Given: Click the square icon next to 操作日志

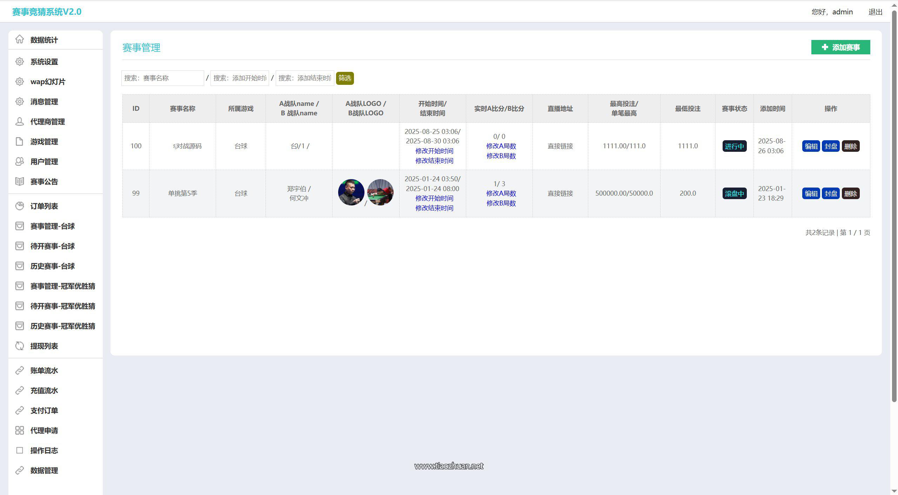Looking at the screenshot, I should pos(20,450).
